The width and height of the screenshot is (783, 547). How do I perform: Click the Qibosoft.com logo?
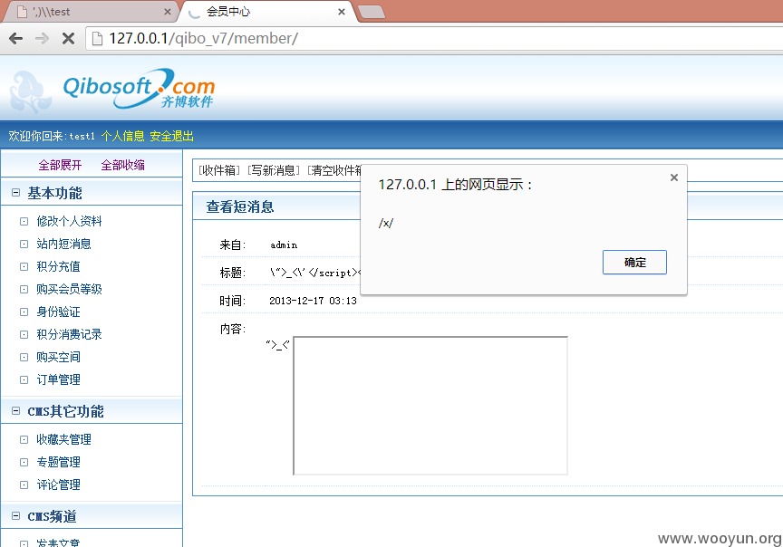point(139,89)
